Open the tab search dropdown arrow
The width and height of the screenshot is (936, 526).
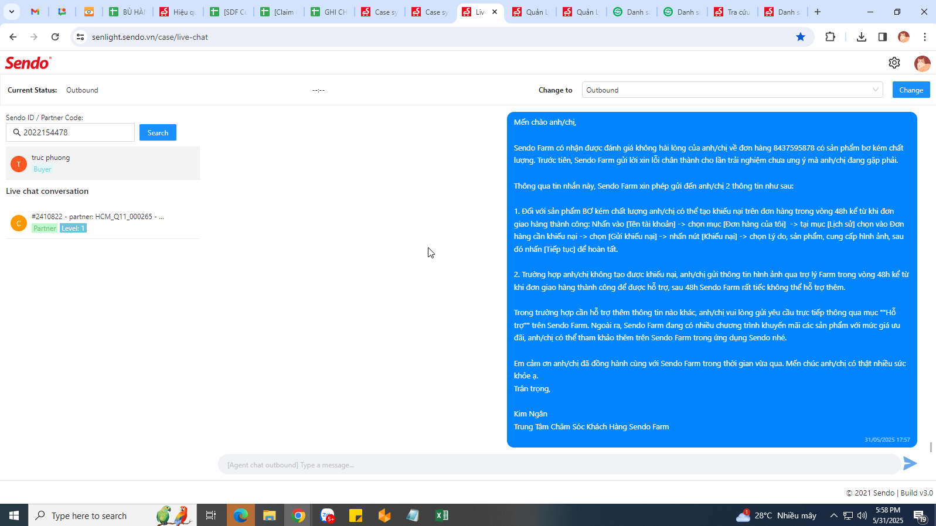click(x=12, y=12)
